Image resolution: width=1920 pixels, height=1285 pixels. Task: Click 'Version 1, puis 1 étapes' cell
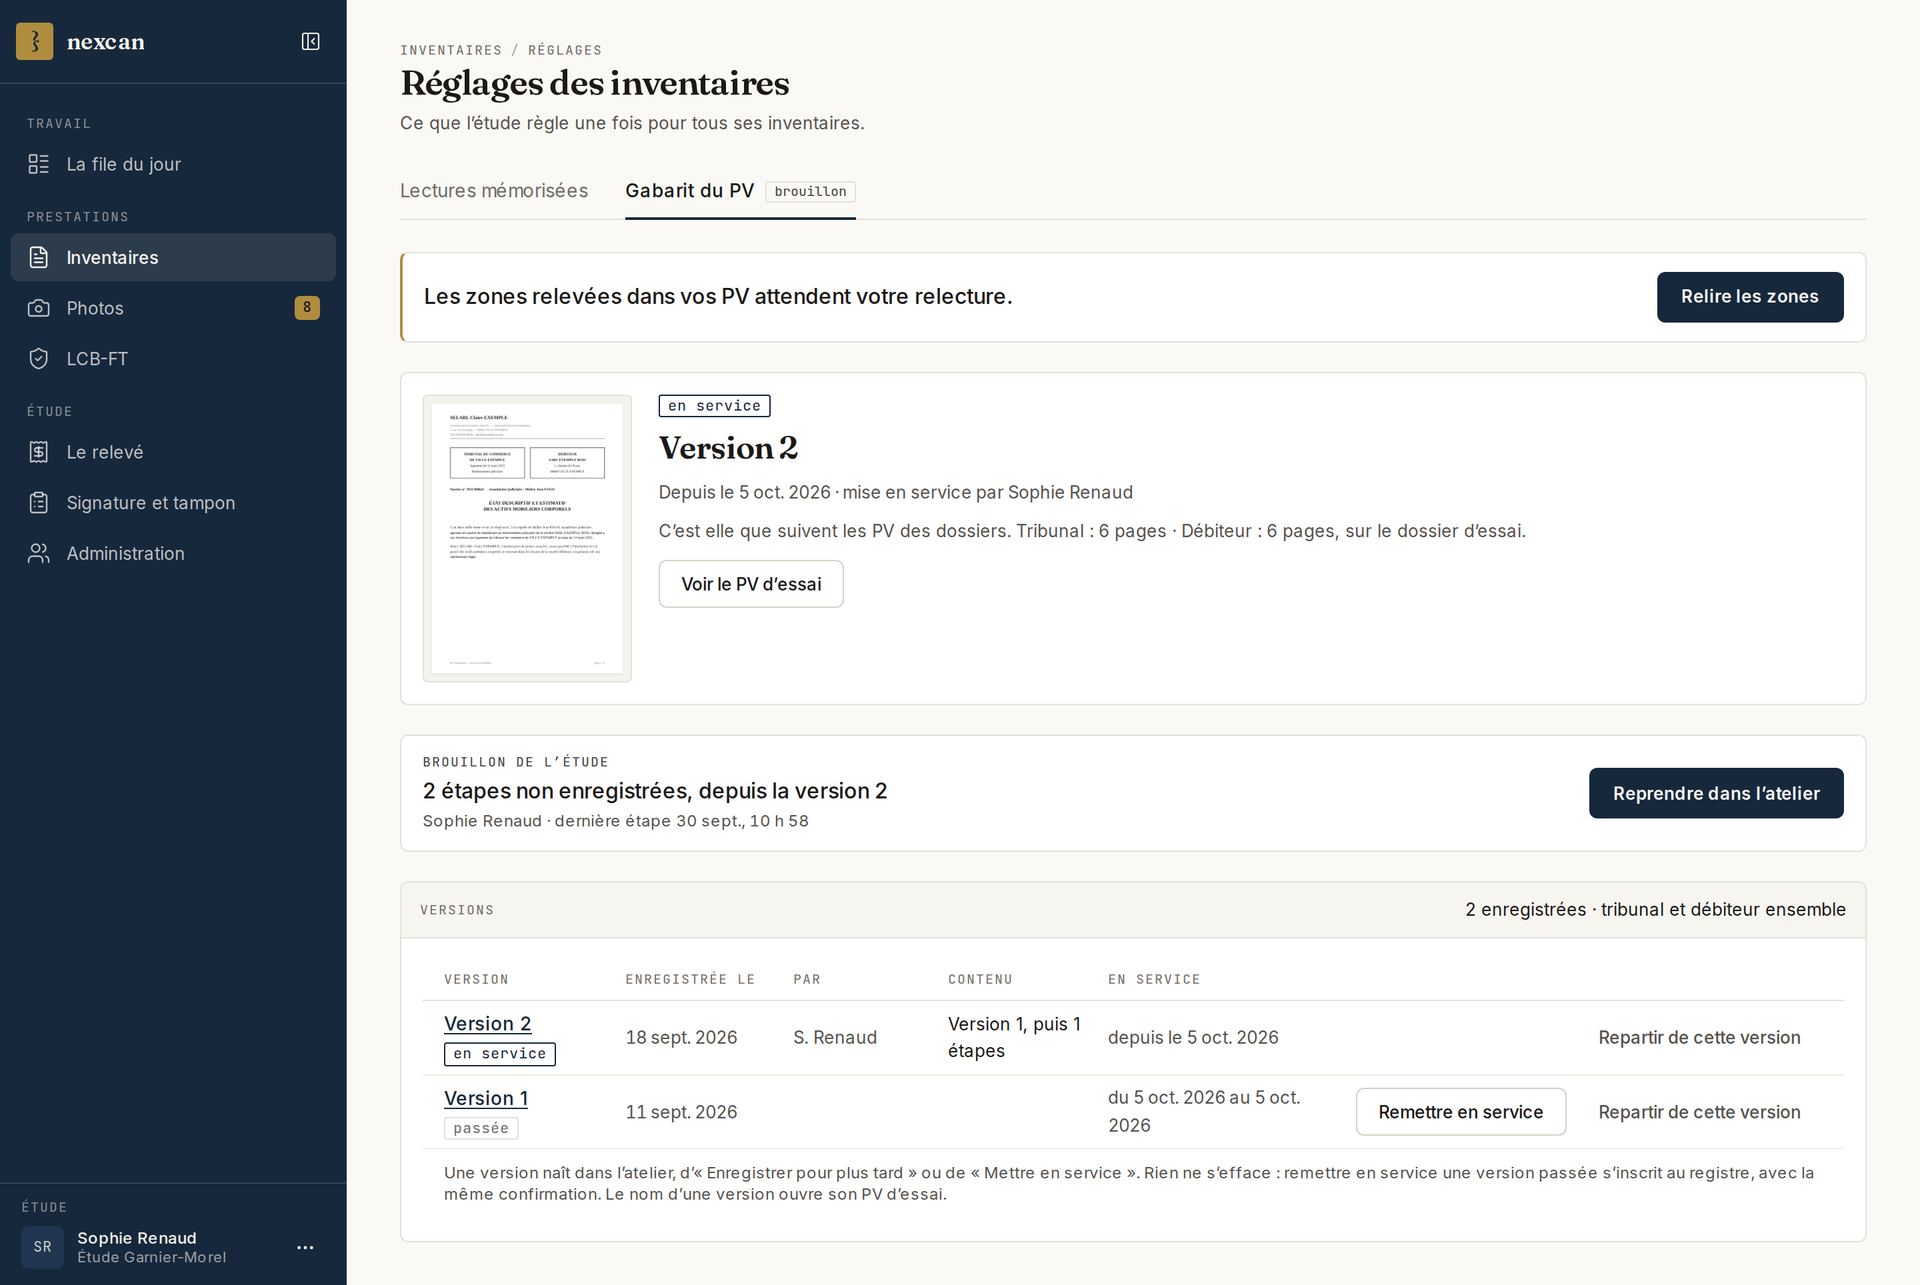tap(1015, 1038)
